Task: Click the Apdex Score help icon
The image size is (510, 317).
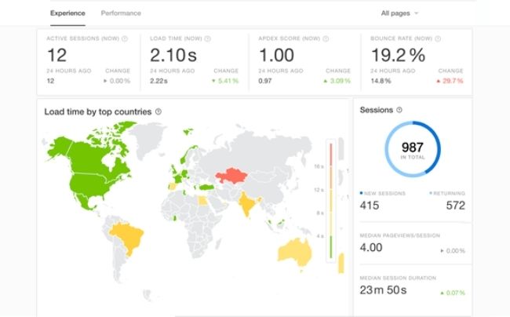Action: tap(326, 38)
